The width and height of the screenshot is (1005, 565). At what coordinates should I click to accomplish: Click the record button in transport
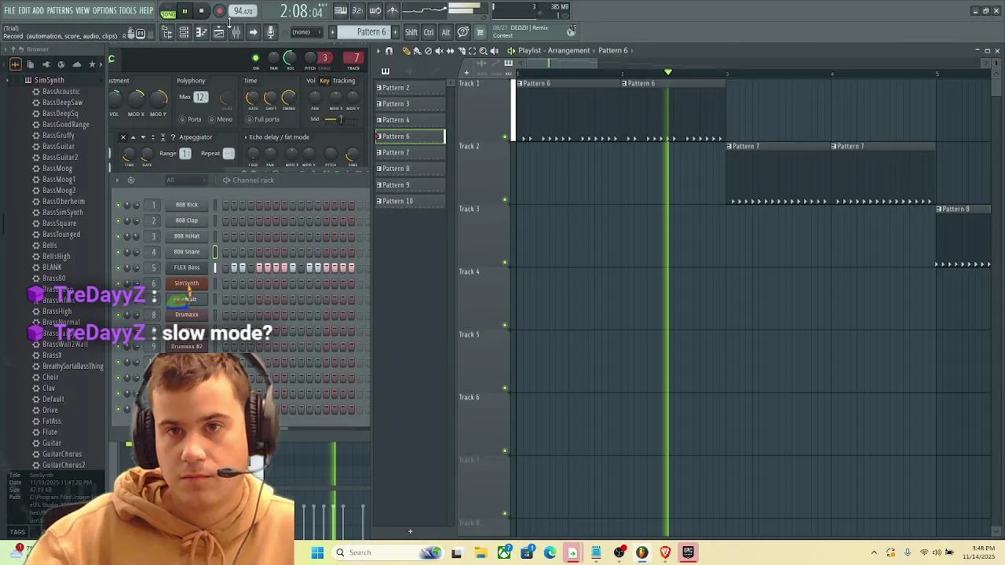(220, 11)
